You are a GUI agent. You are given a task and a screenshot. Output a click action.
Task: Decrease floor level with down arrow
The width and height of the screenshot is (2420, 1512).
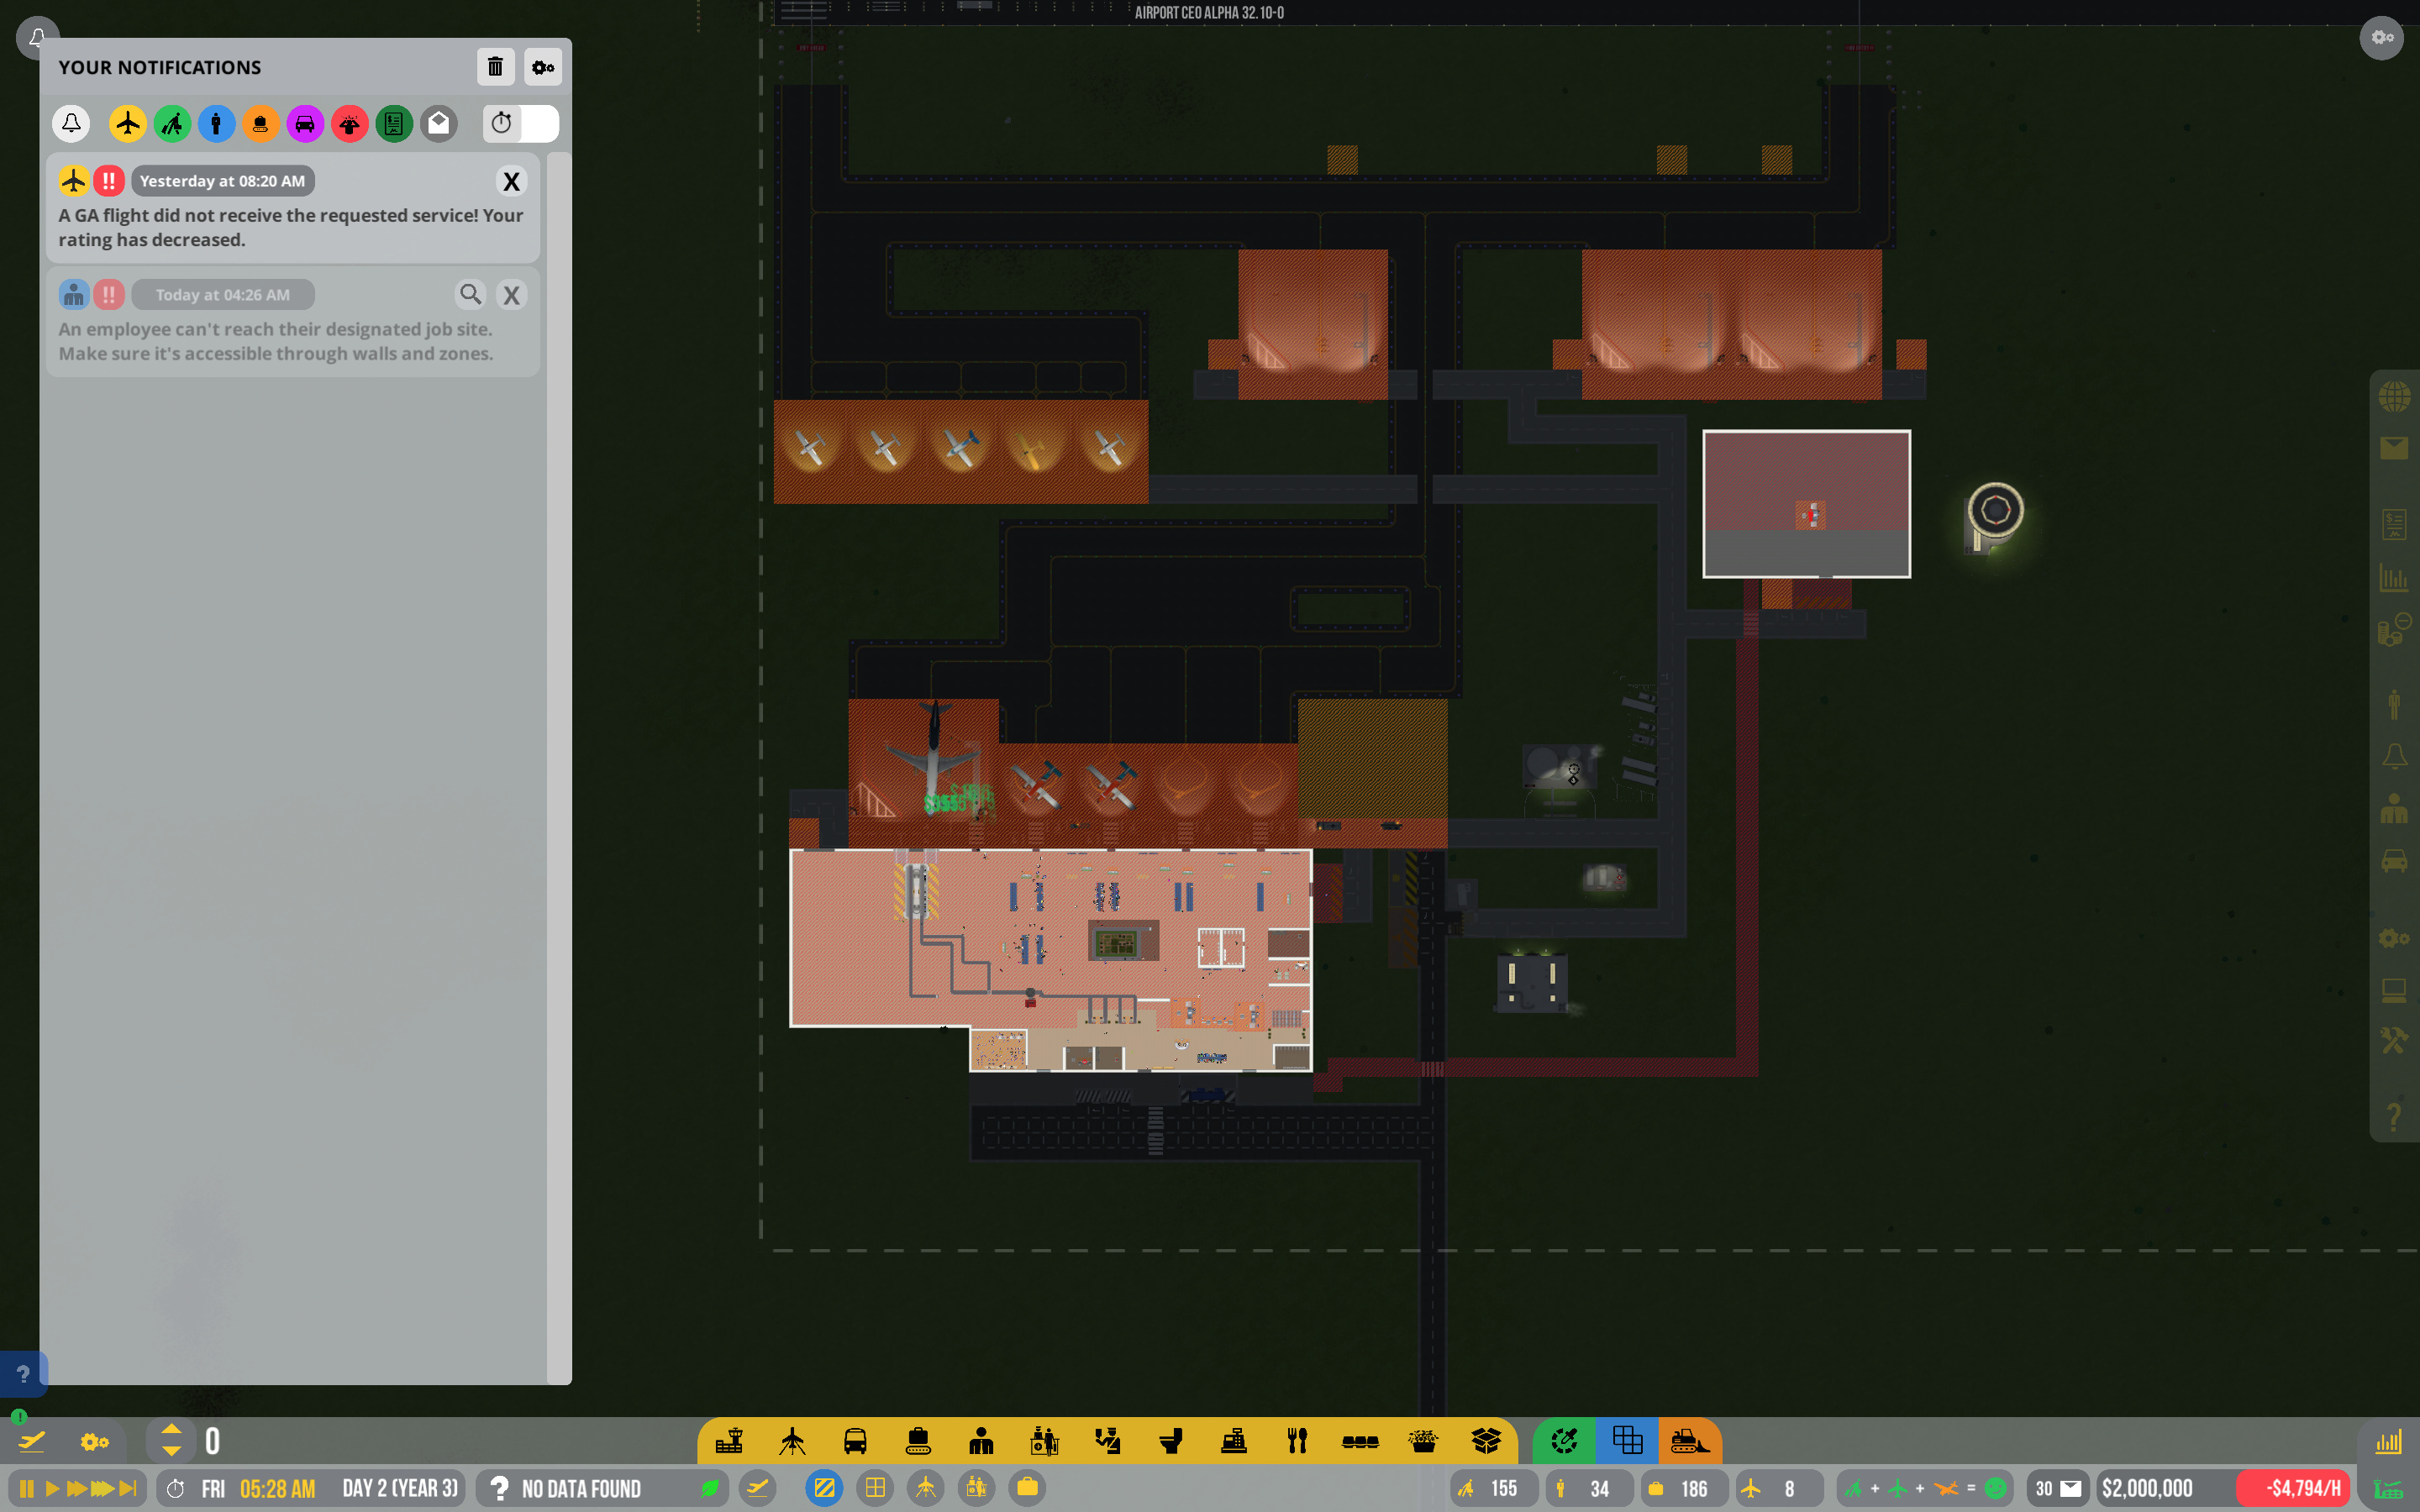[x=171, y=1452]
